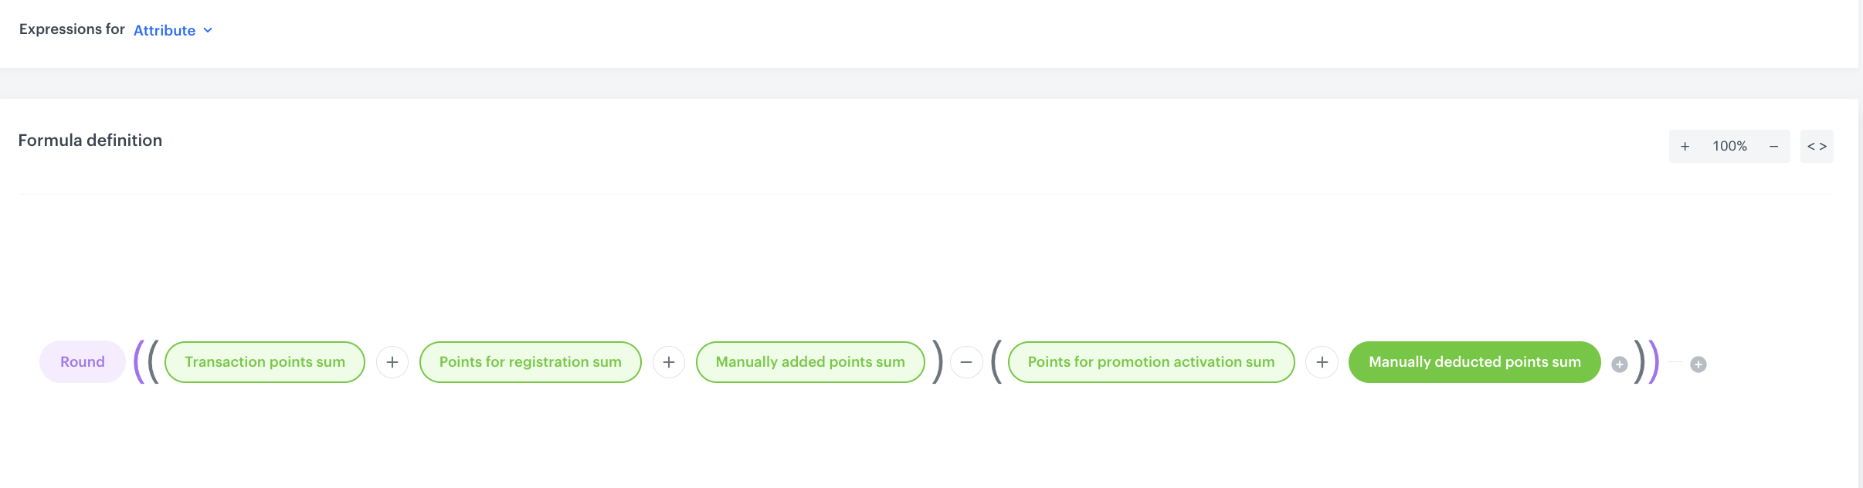This screenshot has height=488, width=1863.
Task: Select the Points for promotion activation sum operand
Action: pyautogui.click(x=1150, y=361)
